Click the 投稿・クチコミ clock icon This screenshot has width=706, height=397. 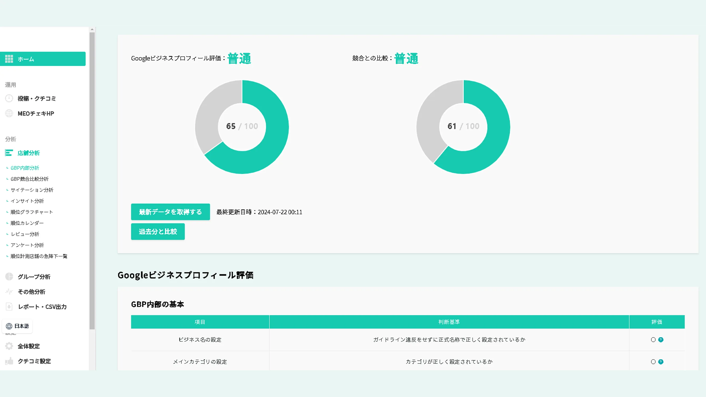(9, 98)
